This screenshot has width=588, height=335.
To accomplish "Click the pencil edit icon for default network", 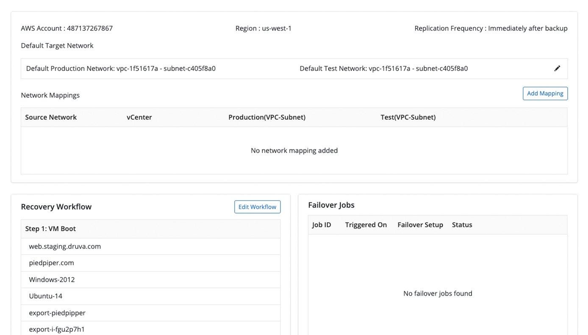I will coord(557,69).
